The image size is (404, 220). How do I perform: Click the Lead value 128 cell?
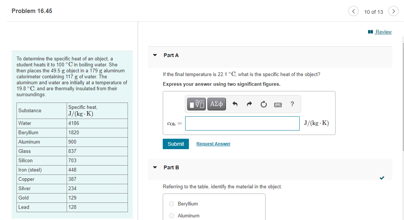(x=97, y=207)
